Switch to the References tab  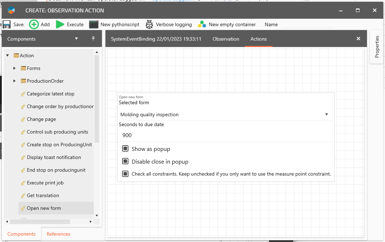click(58, 234)
